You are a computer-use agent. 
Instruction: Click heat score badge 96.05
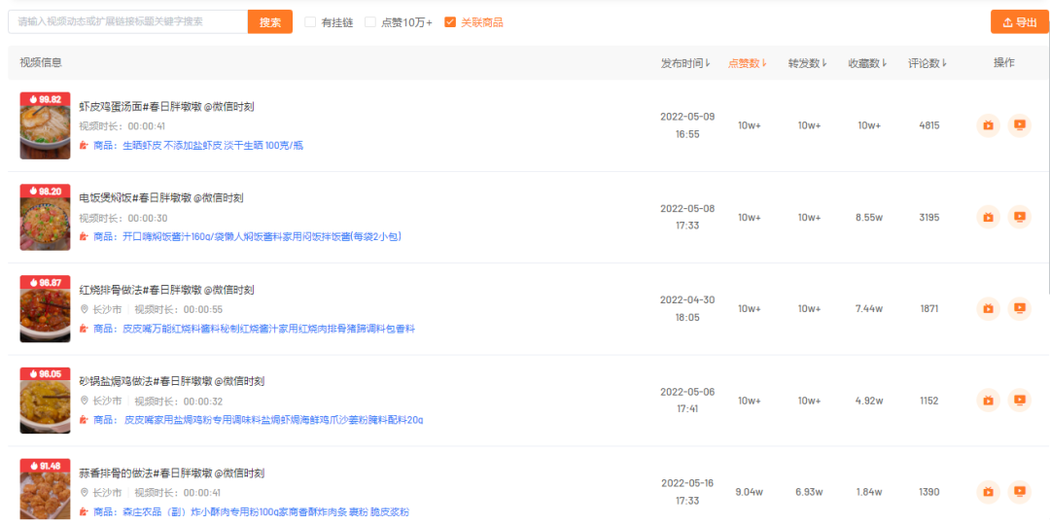tap(45, 374)
